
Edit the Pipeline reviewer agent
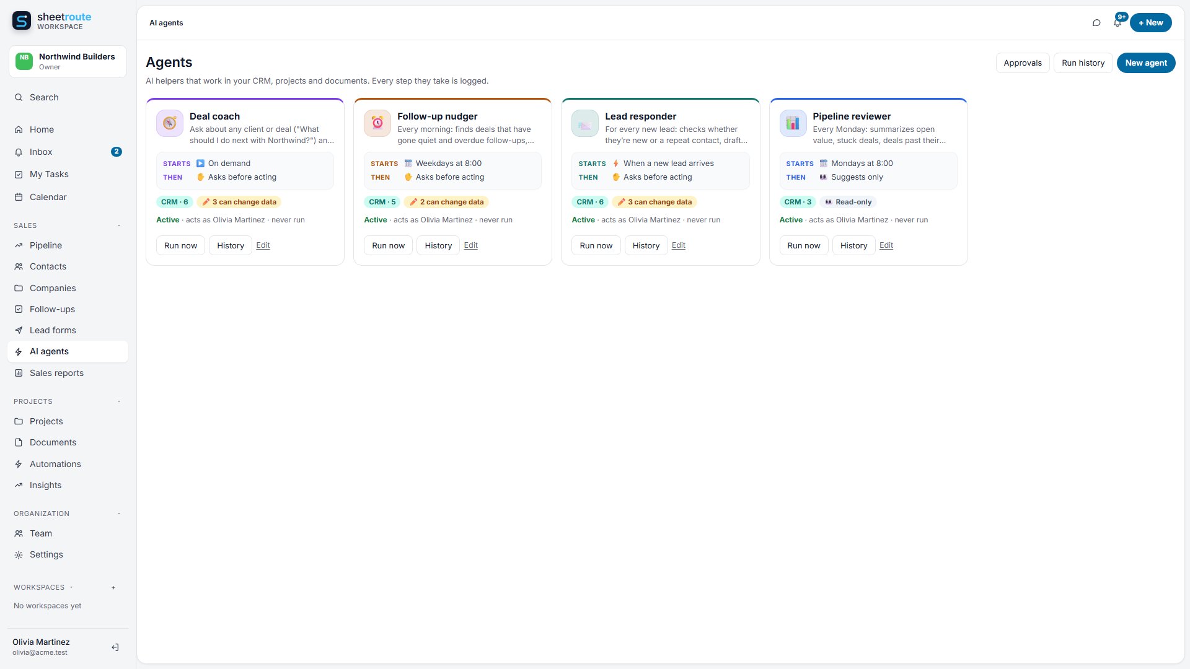[x=886, y=245]
